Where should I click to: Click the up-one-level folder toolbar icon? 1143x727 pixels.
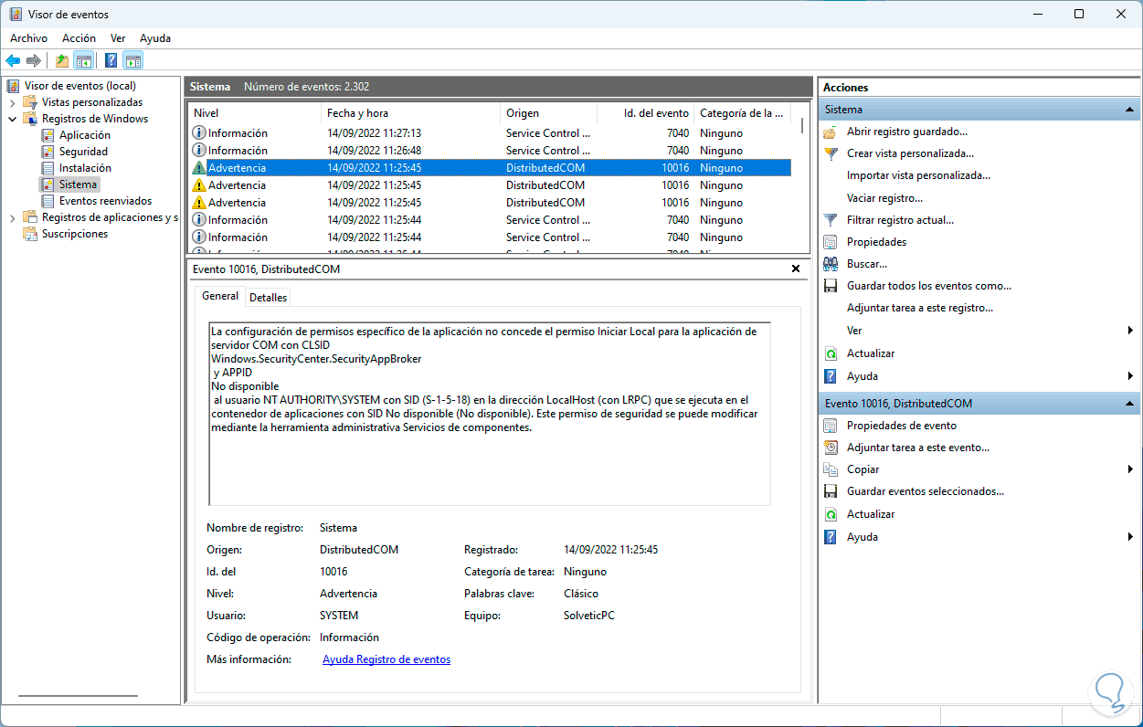pyautogui.click(x=61, y=61)
